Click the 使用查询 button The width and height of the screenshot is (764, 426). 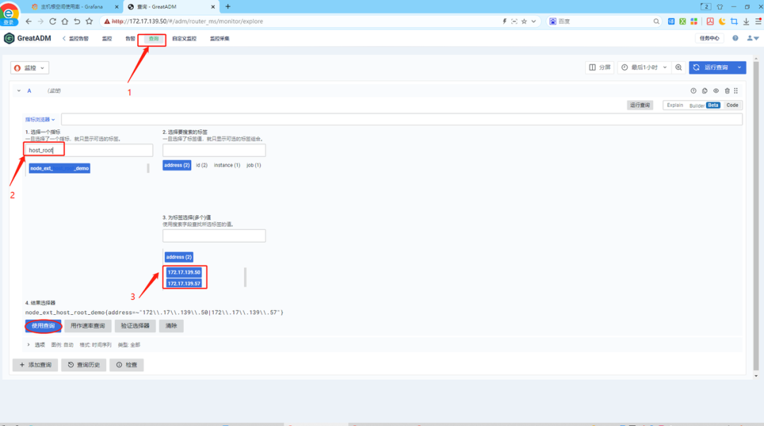point(43,326)
